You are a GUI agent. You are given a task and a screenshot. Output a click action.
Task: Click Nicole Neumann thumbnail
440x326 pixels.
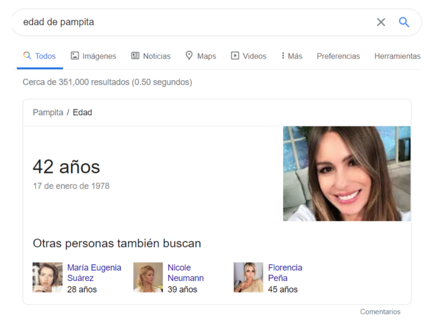(x=148, y=277)
